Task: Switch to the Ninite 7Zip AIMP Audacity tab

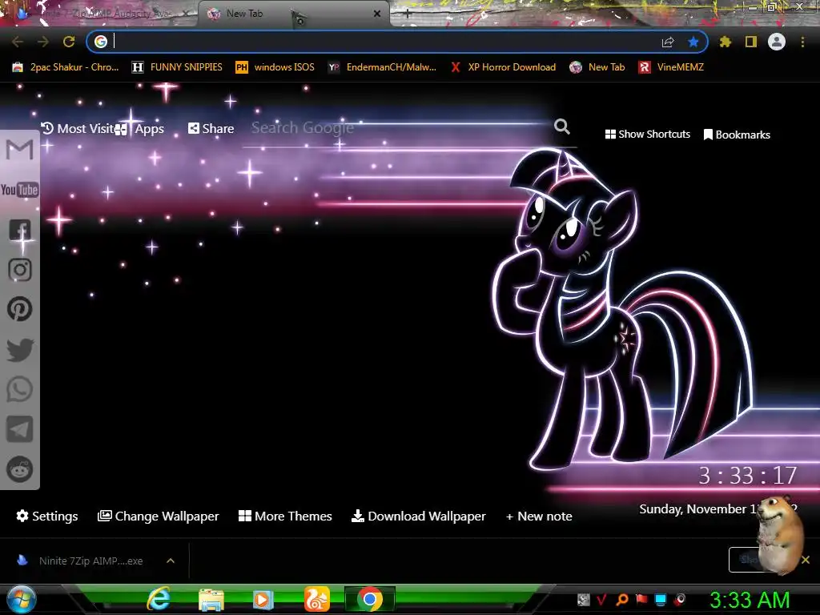Action: point(99,14)
